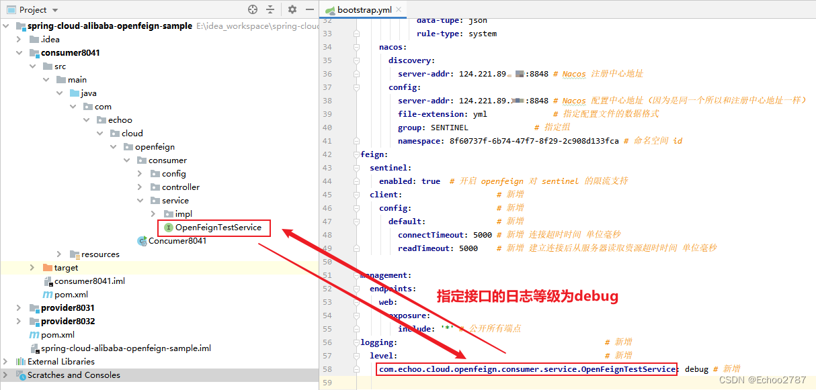Click the spring-cloud-alibaba-openfeign-sample.iml file icon
The width and height of the screenshot is (816, 390).
coord(34,348)
